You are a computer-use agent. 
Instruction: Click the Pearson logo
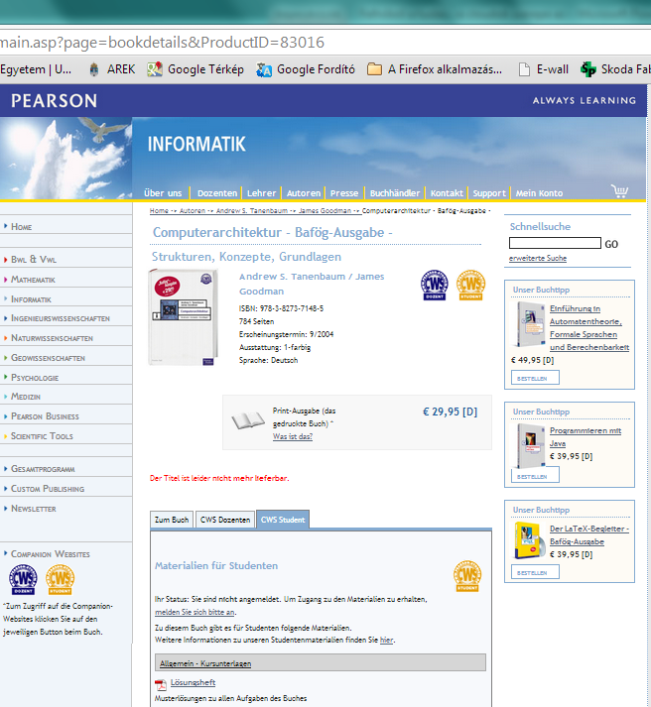pos(55,101)
